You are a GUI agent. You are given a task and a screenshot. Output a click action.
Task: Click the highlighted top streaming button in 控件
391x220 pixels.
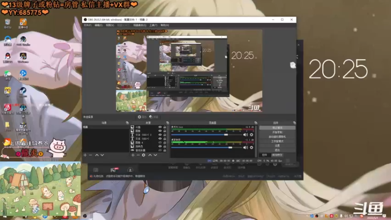click(277, 128)
